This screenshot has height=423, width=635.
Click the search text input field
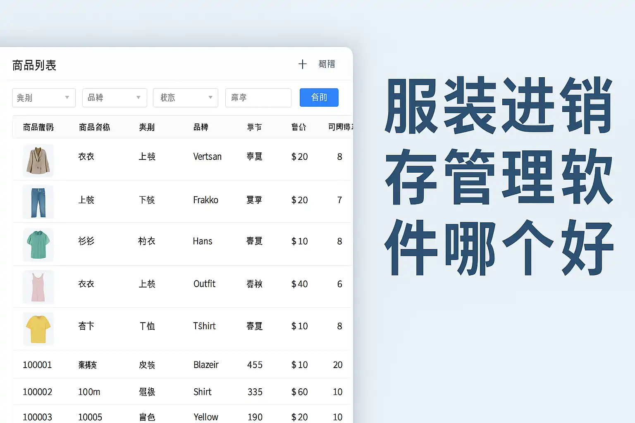click(x=258, y=98)
